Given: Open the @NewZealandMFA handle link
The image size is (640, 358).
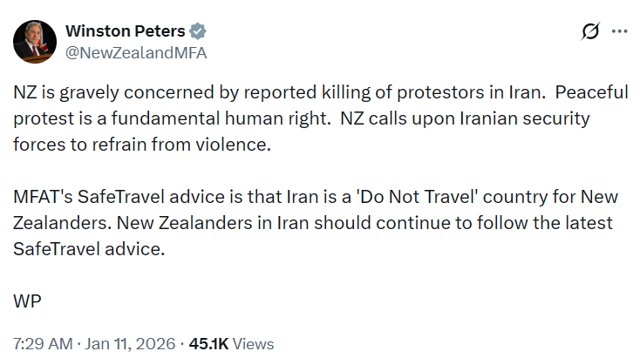Looking at the screenshot, I should coord(136,51).
